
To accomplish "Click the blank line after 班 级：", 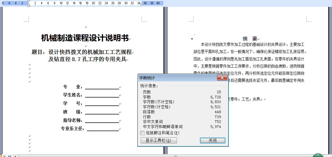I will [102, 112].
